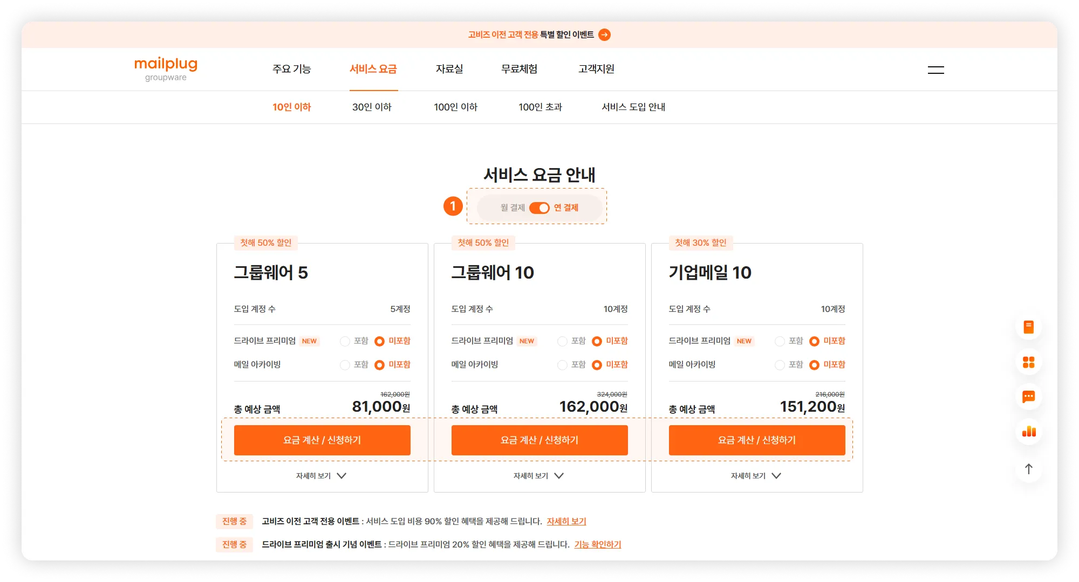Screen dimensions: 1079x582
Task: Open the hamburger menu icon
Action: coord(935,70)
